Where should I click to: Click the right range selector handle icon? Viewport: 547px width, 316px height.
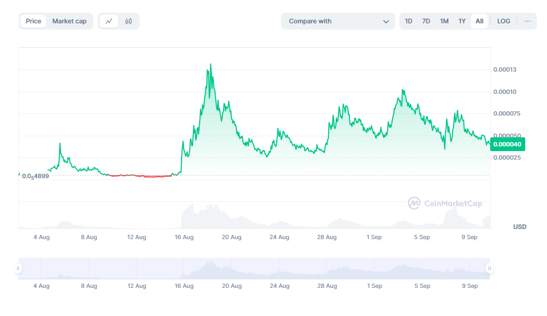(x=489, y=268)
